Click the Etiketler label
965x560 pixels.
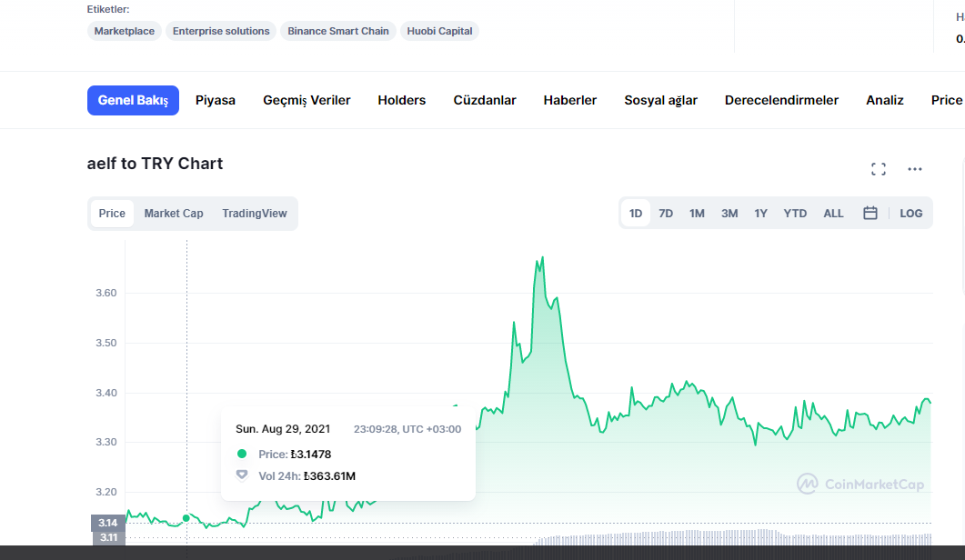pos(108,9)
